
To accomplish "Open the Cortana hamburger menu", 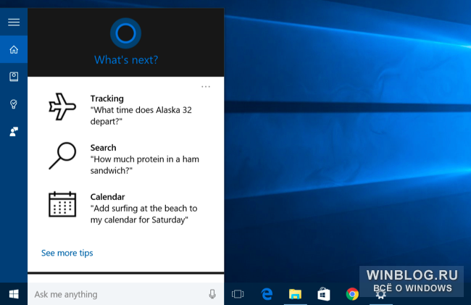I will [x=14, y=22].
